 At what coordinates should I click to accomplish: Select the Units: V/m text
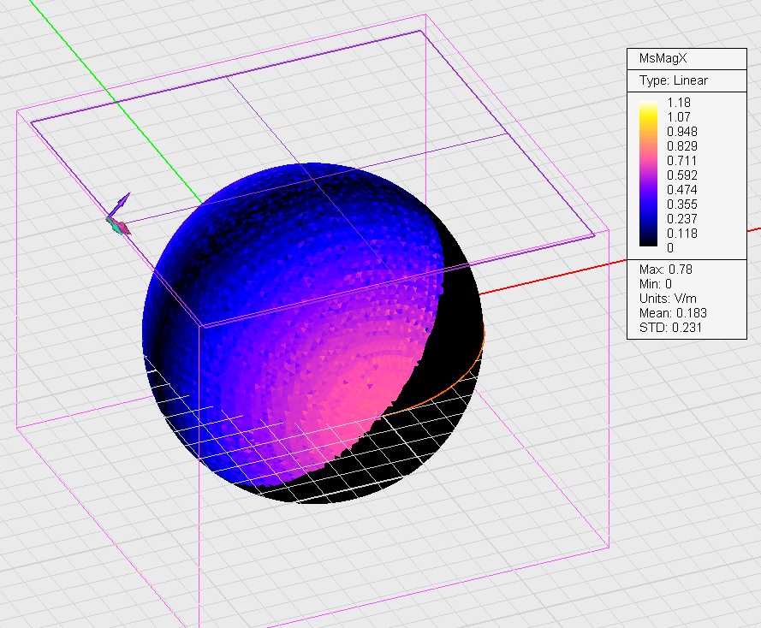coord(669,298)
